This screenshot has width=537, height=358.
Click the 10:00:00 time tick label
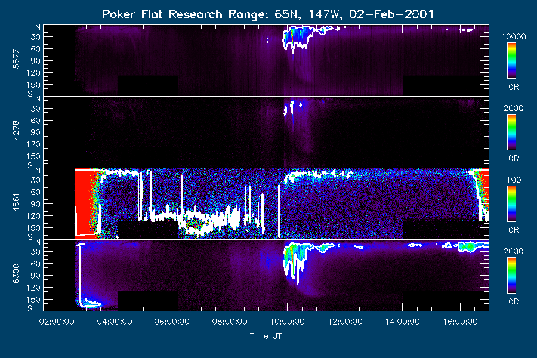tap(288, 322)
